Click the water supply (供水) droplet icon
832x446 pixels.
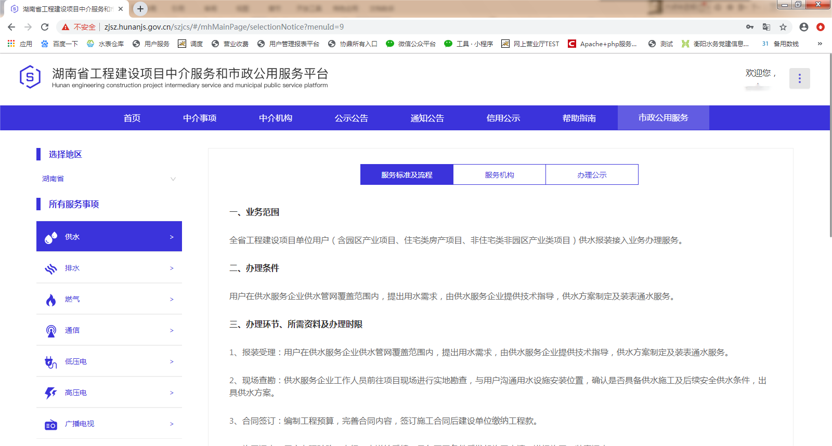[51, 237]
